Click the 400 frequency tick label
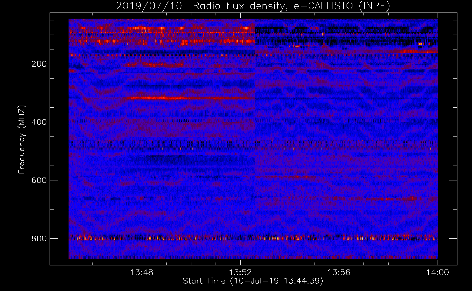This screenshot has height=291, width=472. coord(39,122)
